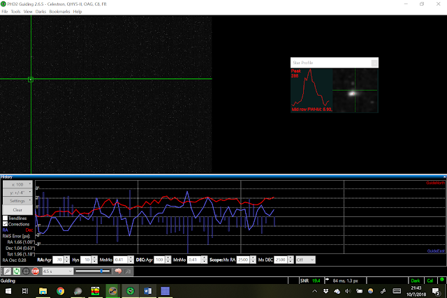Click the touch keyboard tray icon
447x298 pixels.
(x=397, y=291)
